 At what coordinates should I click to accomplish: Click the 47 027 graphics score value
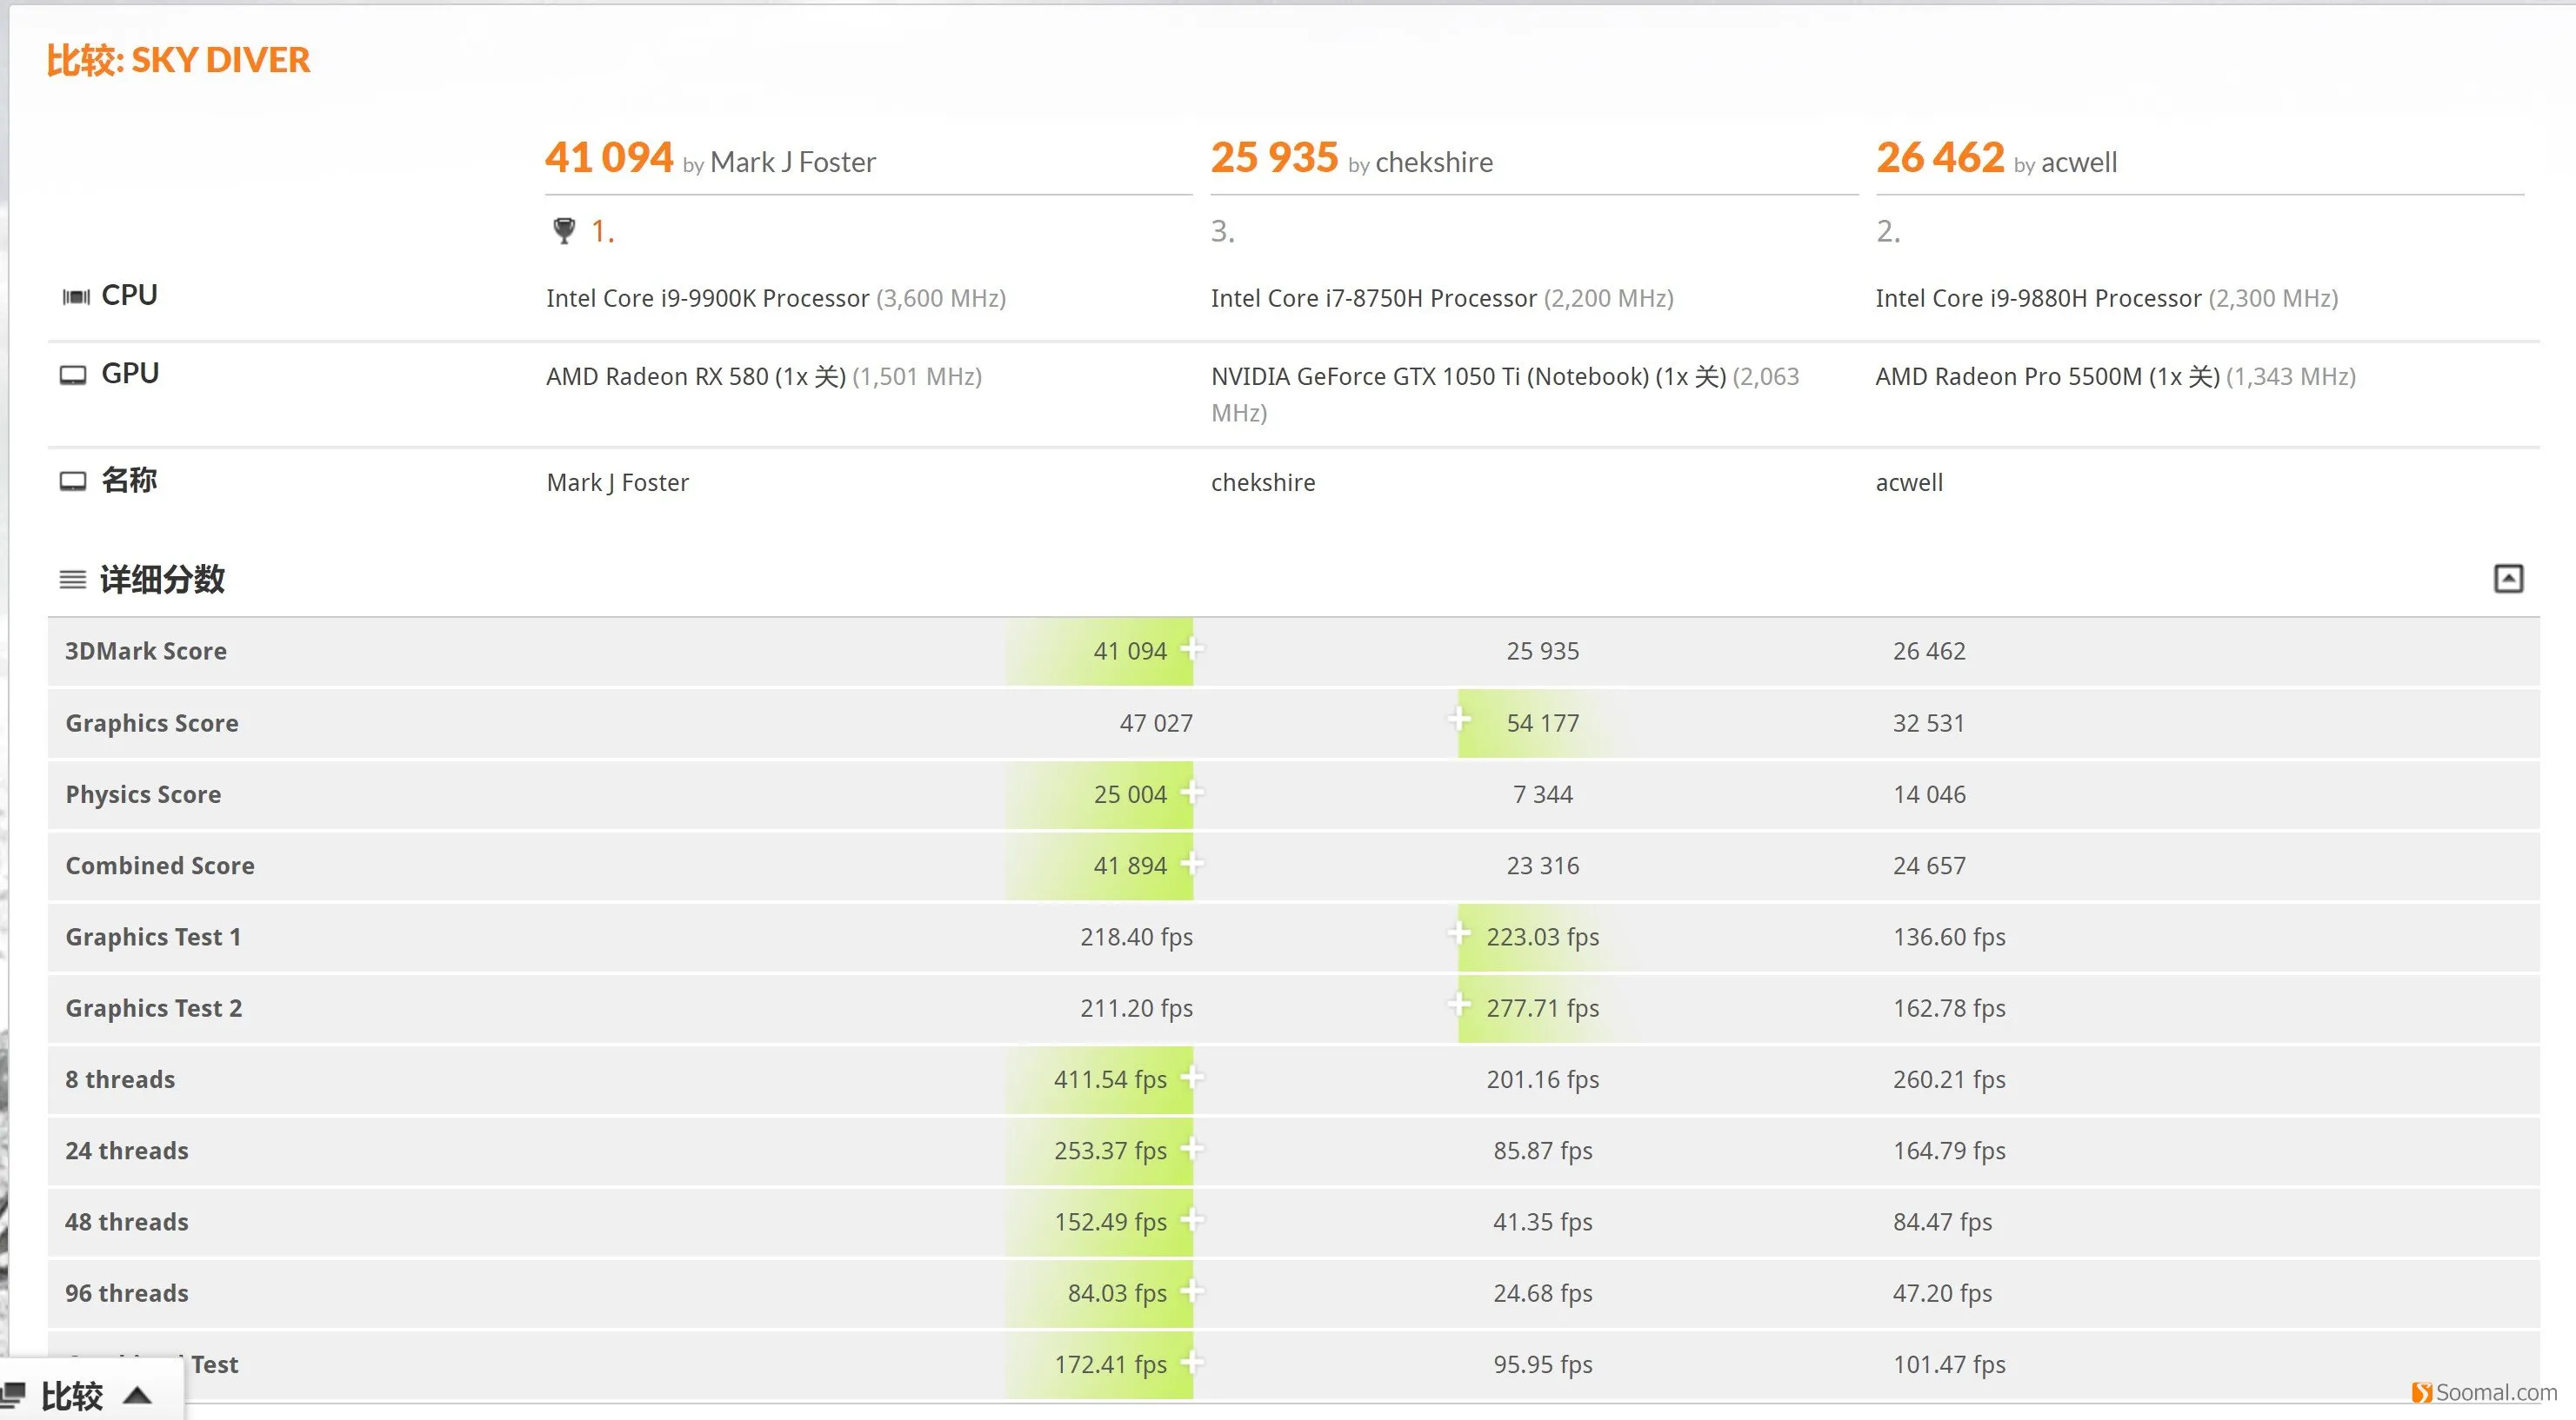1156,724
